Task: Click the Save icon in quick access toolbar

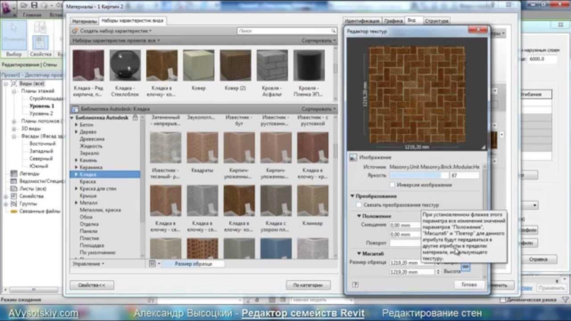Action: coord(34,6)
